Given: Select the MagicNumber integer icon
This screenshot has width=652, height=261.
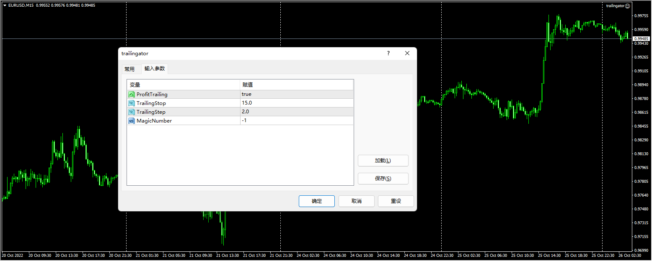Looking at the screenshot, I should click(132, 121).
